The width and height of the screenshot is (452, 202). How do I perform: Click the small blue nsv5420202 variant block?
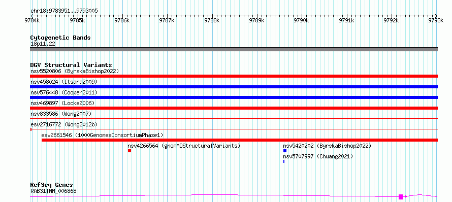click(x=285, y=151)
